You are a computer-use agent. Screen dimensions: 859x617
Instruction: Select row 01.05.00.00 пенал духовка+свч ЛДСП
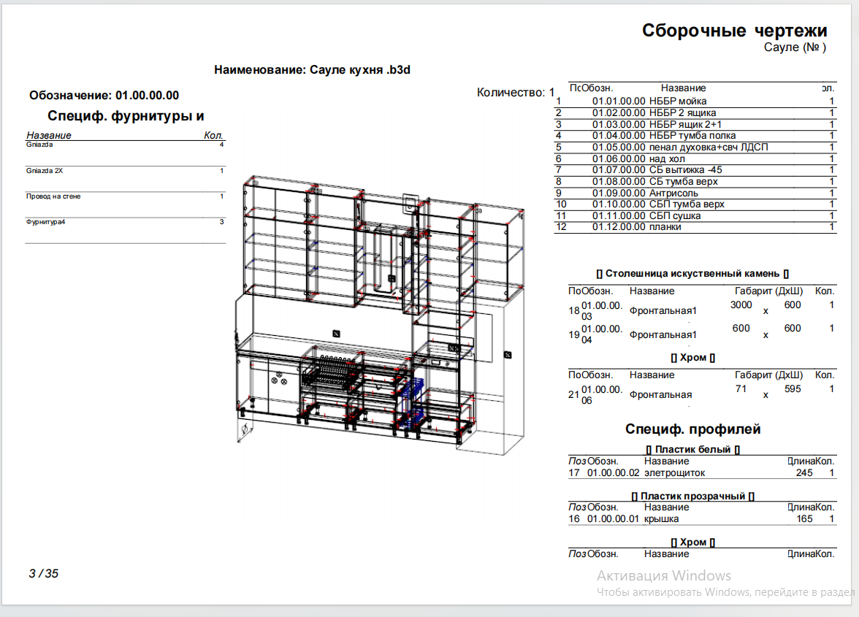695,147
